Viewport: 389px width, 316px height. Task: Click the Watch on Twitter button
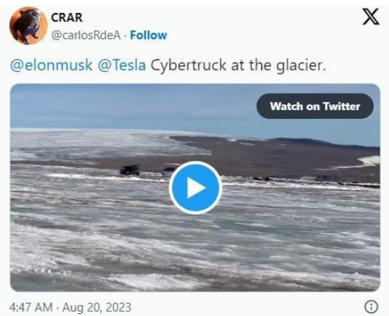click(315, 106)
